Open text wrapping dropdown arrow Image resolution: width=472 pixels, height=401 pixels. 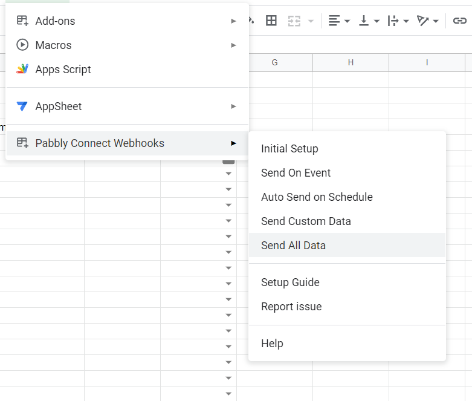[x=406, y=21]
